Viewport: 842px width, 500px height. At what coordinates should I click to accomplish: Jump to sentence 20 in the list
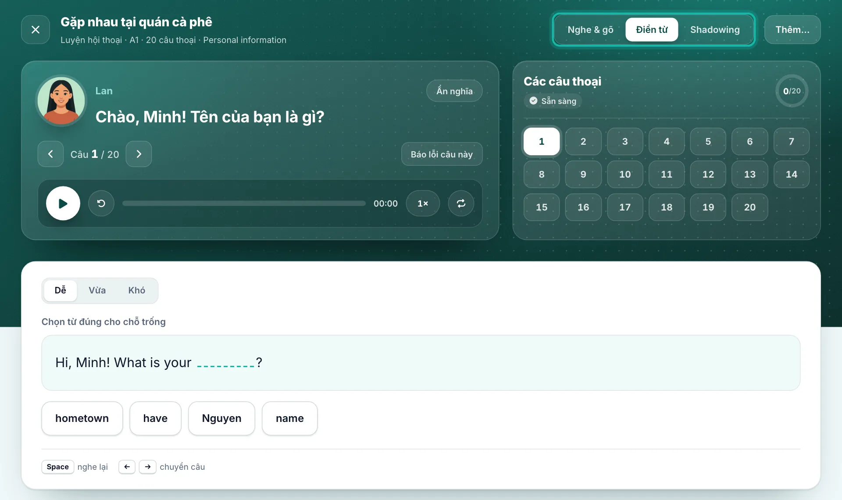(750, 207)
